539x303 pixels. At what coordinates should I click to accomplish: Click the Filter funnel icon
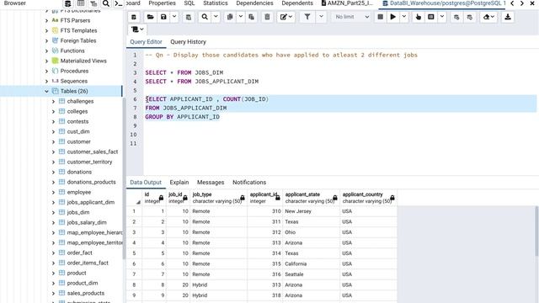pos(307,17)
